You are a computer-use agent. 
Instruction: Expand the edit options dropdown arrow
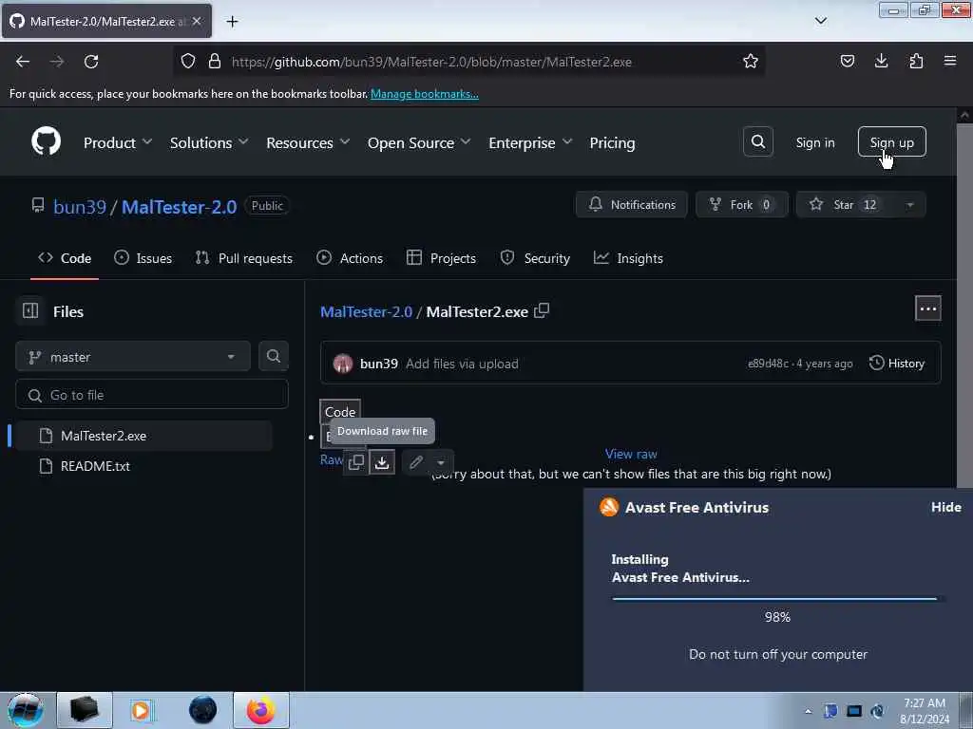[441, 462]
